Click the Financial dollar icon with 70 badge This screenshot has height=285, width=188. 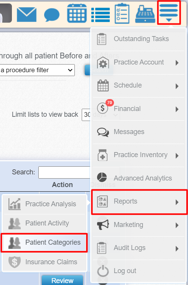pyautogui.click(x=102, y=108)
